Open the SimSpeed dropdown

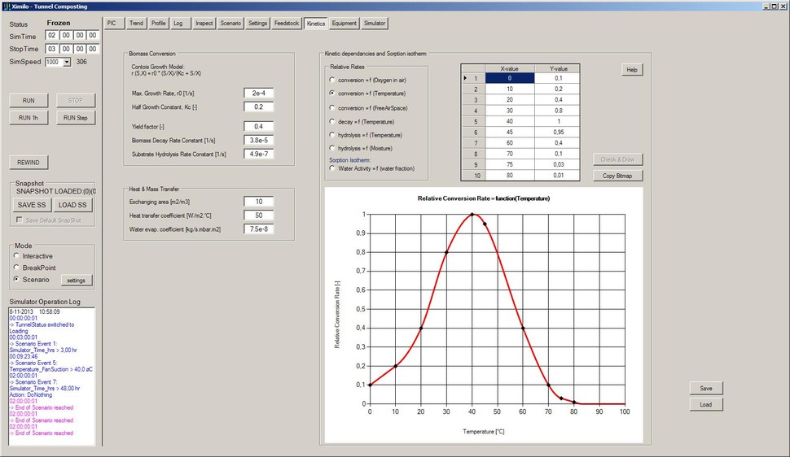point(66,62)
